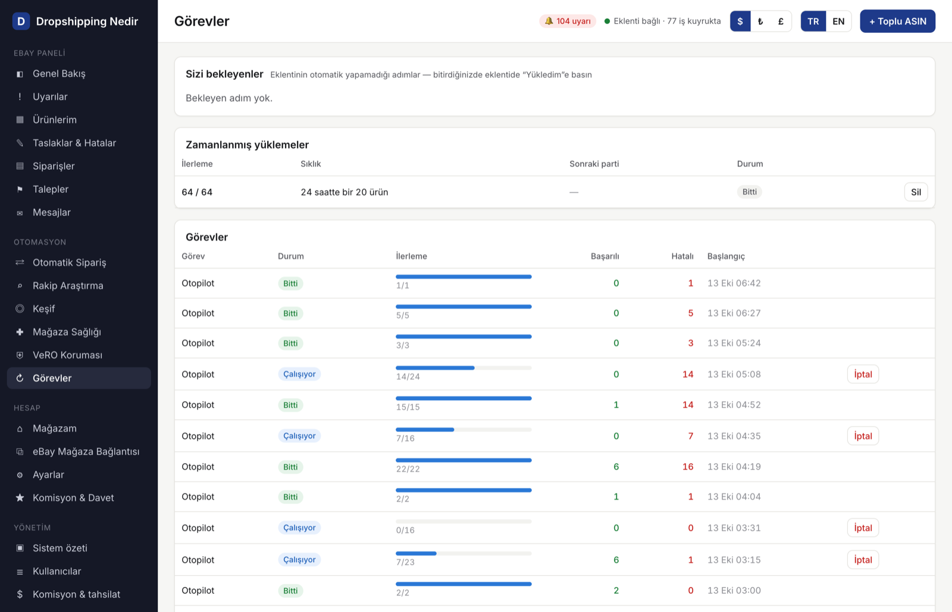Open Mağaza Sağlığı plus icon

(x=20, y=332)
